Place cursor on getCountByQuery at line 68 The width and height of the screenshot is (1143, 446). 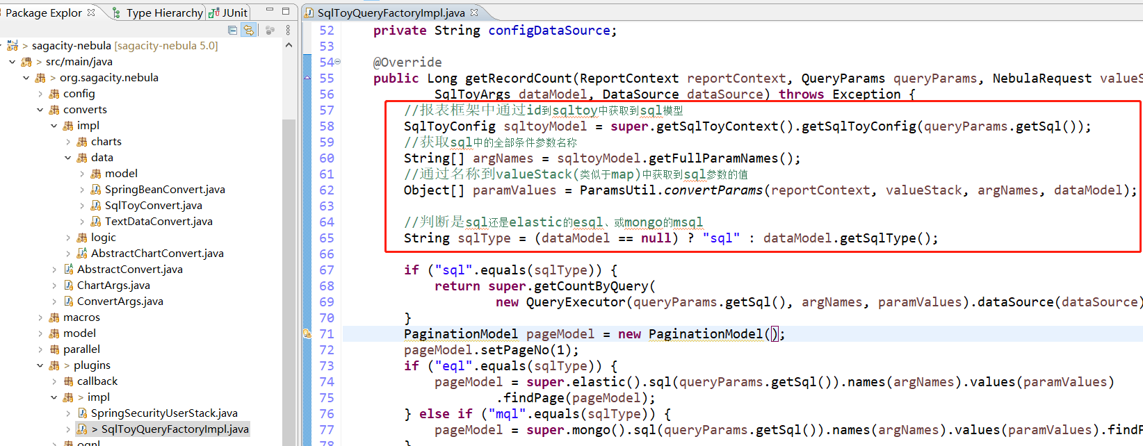coord(590,286)
